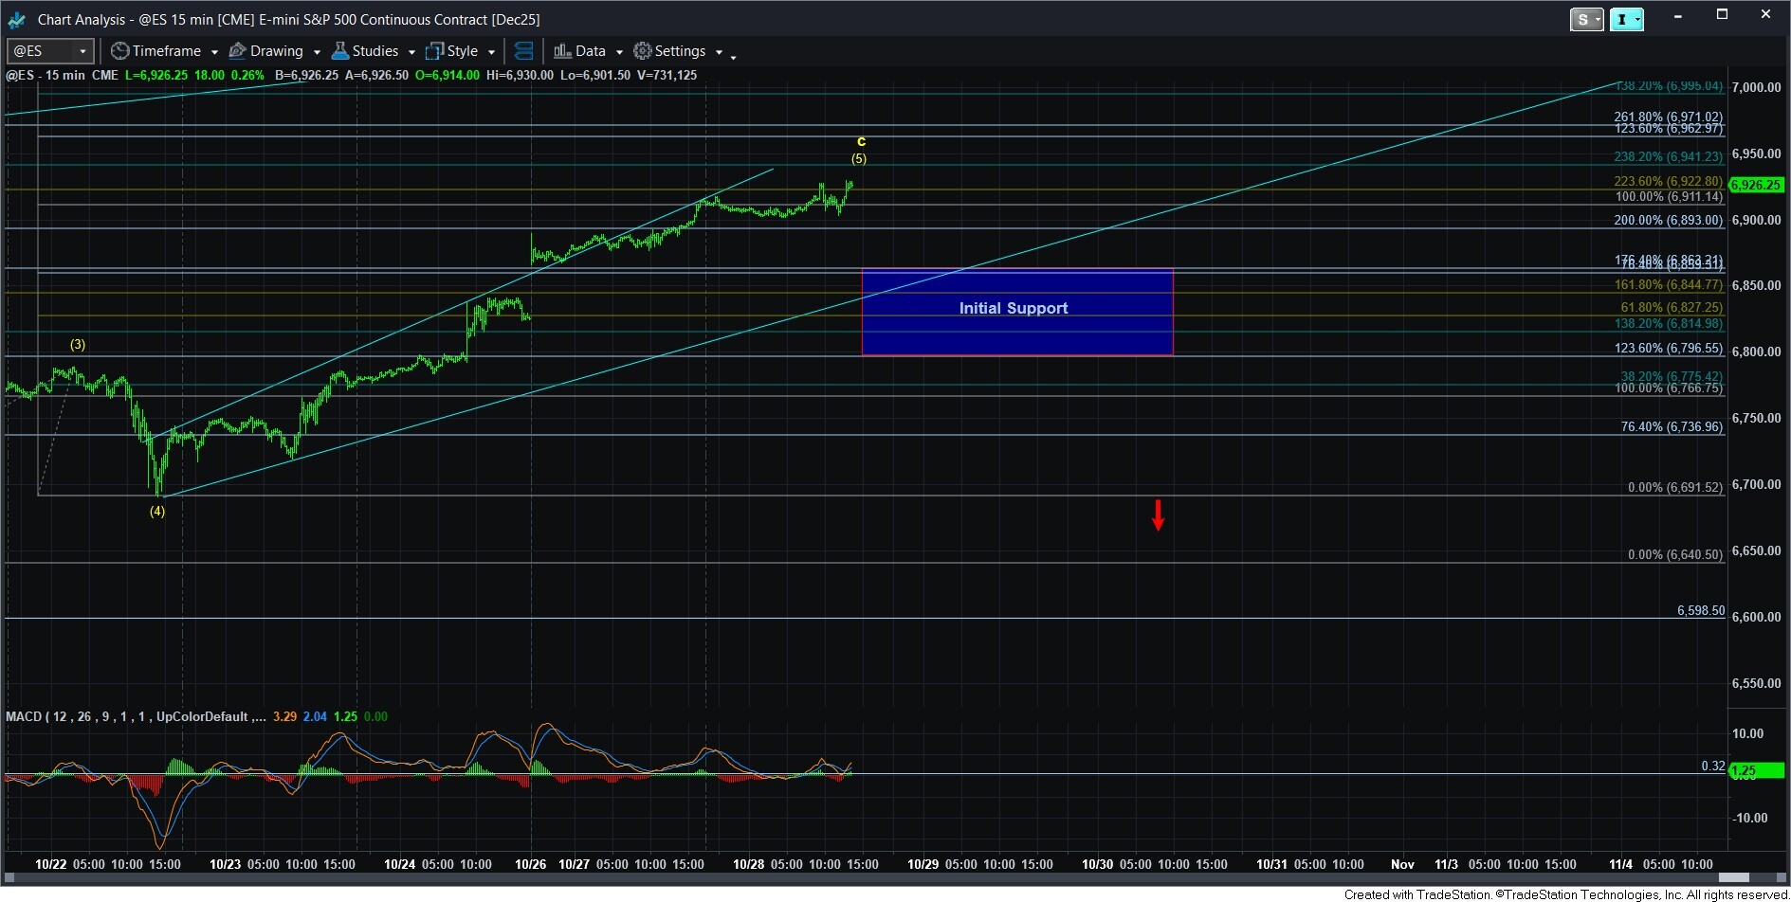
Task: Click the Data bar chart icon
Action: 562,51
